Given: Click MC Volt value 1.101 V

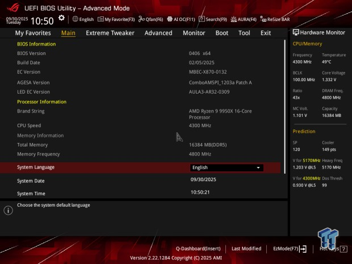Looking at the screenshot, I should click(x=300, y=115).
